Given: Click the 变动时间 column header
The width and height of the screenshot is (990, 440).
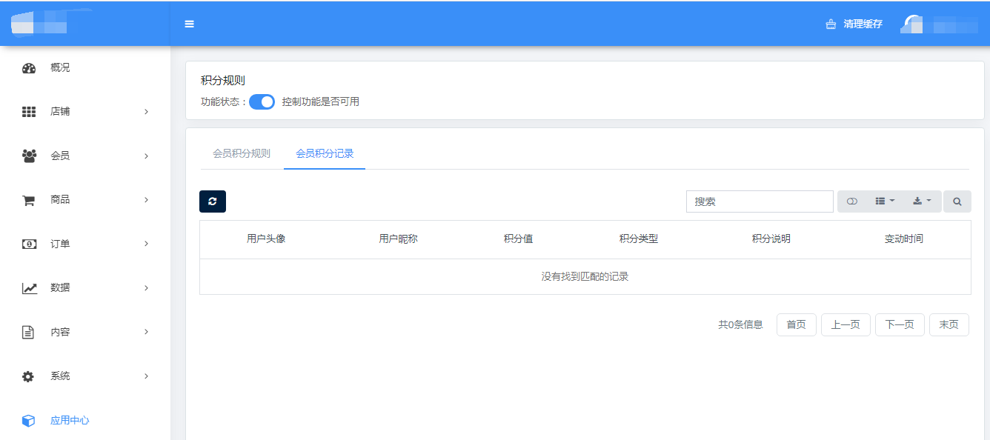Looking at the screenshot, I should [x=903, y=239].
